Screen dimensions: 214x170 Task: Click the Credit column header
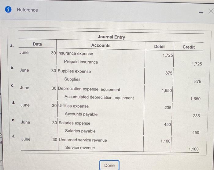pos(189,47)
